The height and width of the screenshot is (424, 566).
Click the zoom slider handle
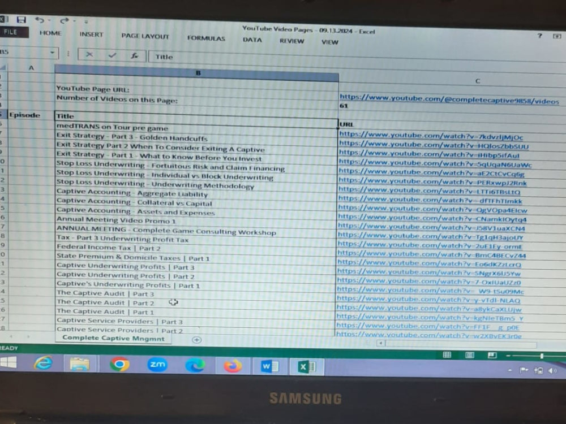click(542, 356)
